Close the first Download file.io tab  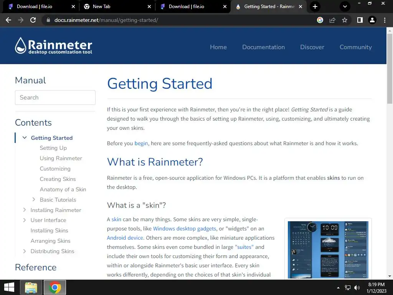coord(73,7)
